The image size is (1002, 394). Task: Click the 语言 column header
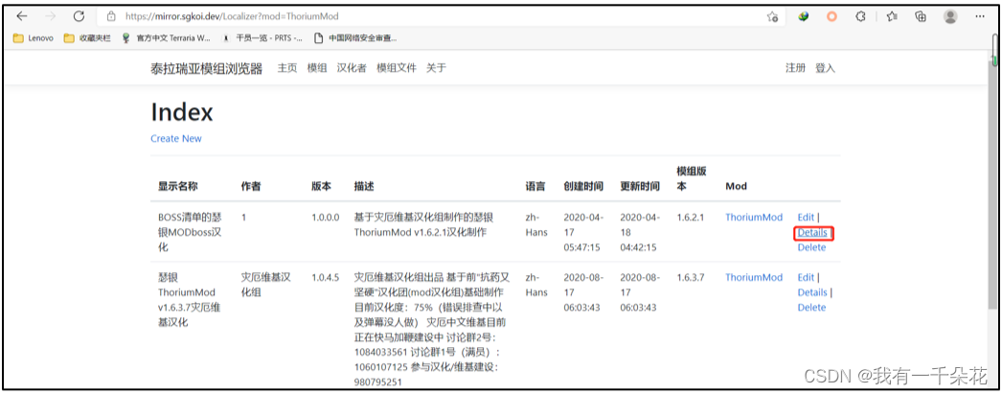(x=535, y=186)
